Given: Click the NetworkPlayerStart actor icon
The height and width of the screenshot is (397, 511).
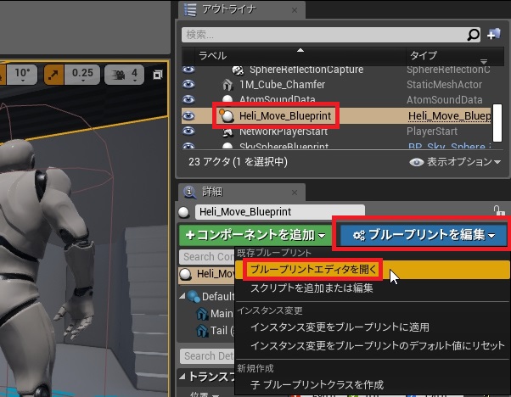Looking at the screenshot, I should pyautogui.click(x=227, y=131).
